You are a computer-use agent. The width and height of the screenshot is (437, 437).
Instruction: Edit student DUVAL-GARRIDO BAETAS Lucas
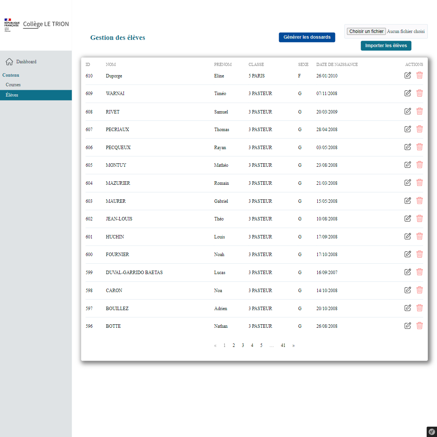click(x=407, y=272)
